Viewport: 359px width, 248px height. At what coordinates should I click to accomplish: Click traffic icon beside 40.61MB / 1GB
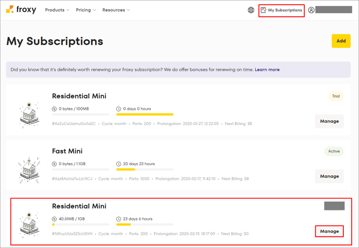[54, 219]
